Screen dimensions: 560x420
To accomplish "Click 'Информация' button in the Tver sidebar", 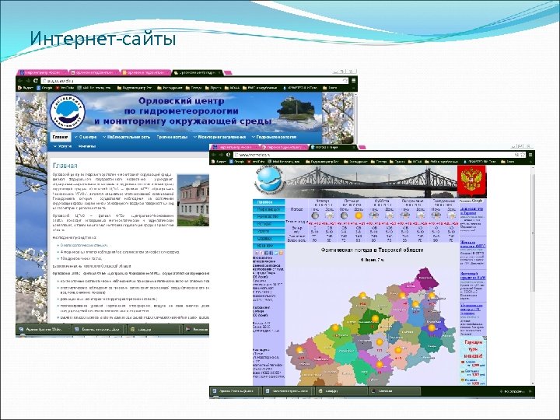I will tap(269, 209).
